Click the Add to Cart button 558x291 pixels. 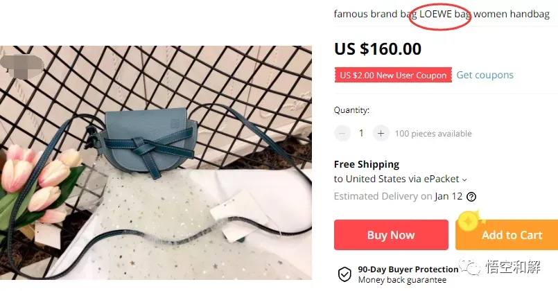click(x=507, y=235)
